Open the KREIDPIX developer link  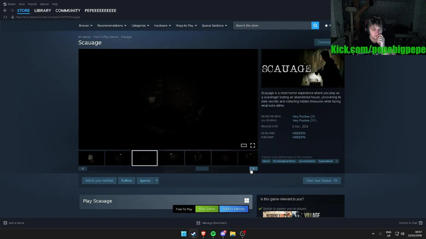[x=299, y=133]
